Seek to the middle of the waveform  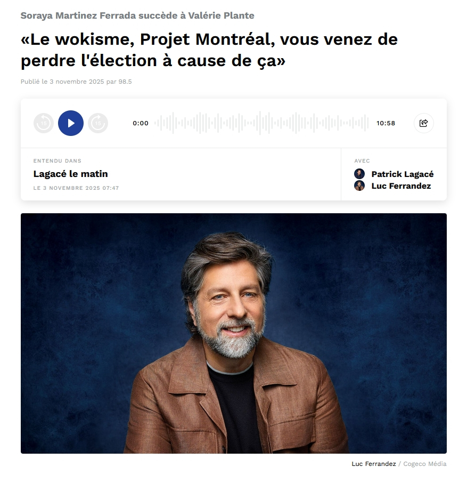click(261, 123)
